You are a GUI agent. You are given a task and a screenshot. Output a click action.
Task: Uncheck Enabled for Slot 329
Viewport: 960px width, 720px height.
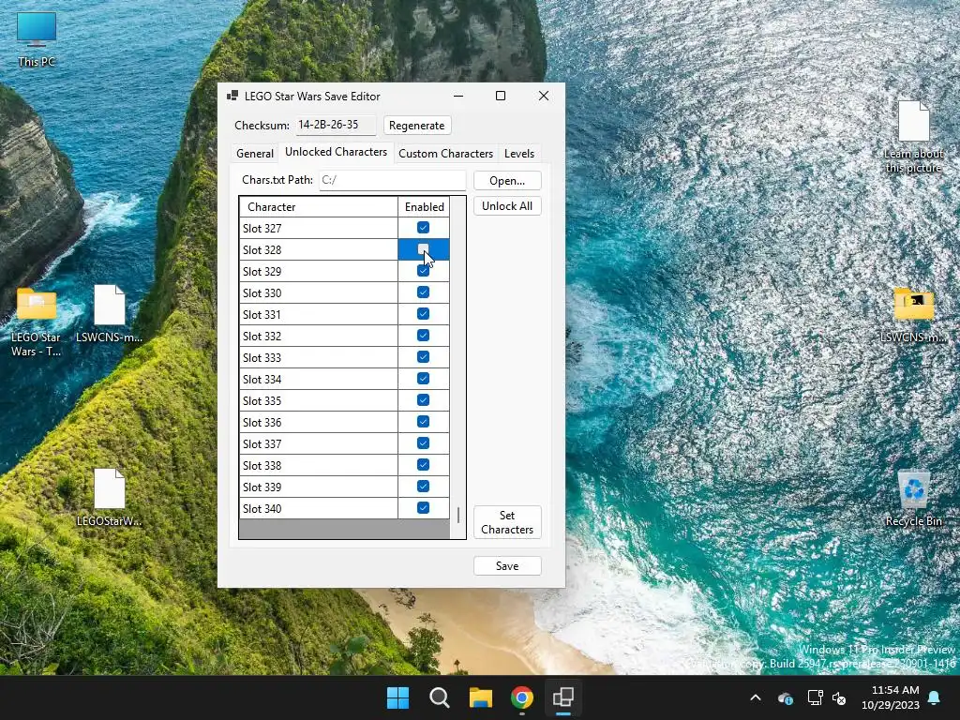coord(423,271)
